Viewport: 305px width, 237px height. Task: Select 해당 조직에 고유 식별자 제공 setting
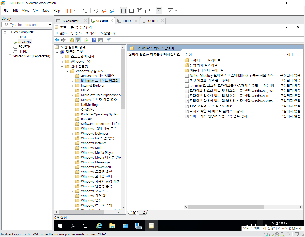pos(211,106)
